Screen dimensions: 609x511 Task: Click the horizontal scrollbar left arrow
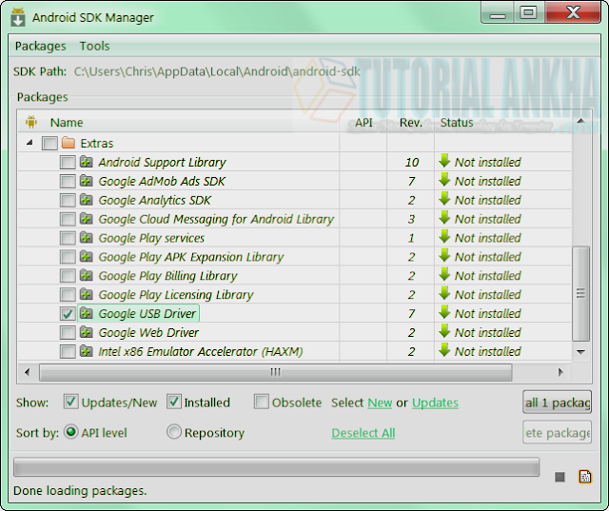tap(28, 372)
